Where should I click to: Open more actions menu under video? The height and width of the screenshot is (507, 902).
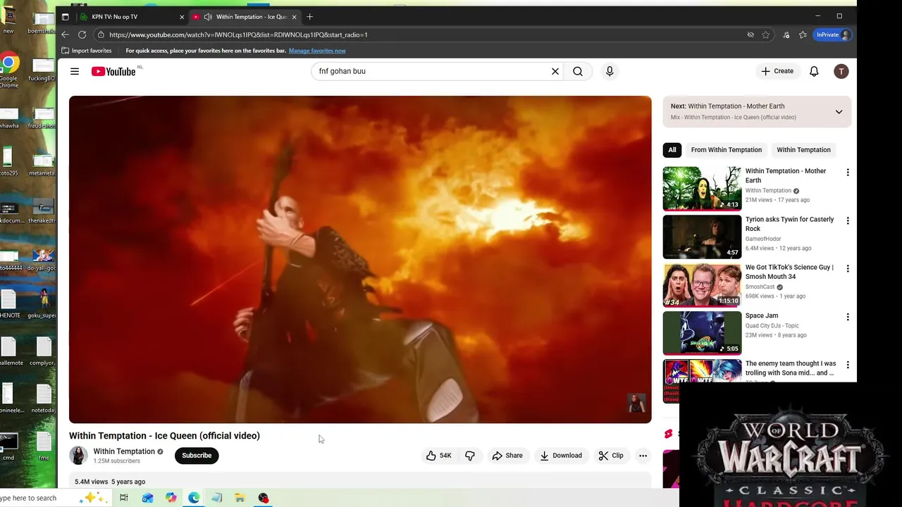(643, 456)
